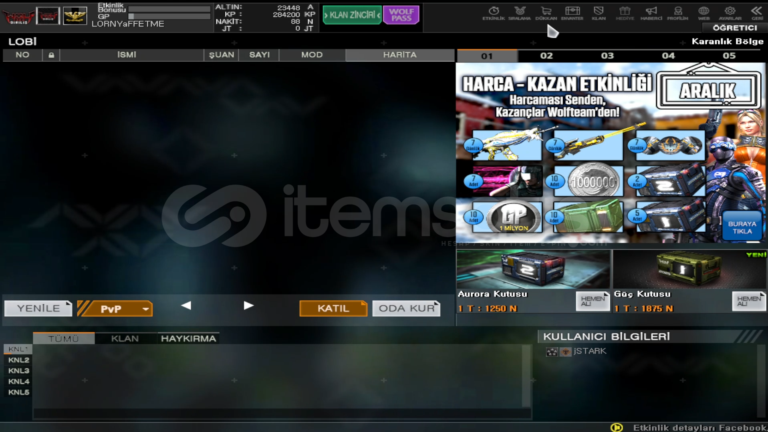Select the Tümü chat tab
The image size is (768, 432).
64,338
